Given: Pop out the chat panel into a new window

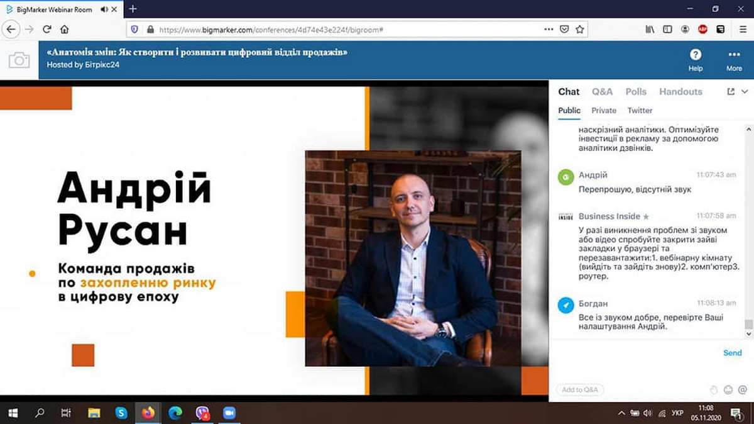Looking at the screenshot, I should (x=731, y=92).
